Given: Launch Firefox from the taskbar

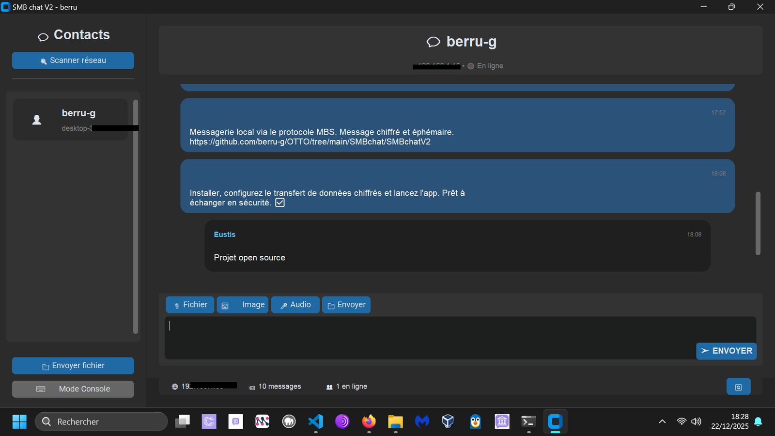Looking at the screenshot, I should pos(369,421).
